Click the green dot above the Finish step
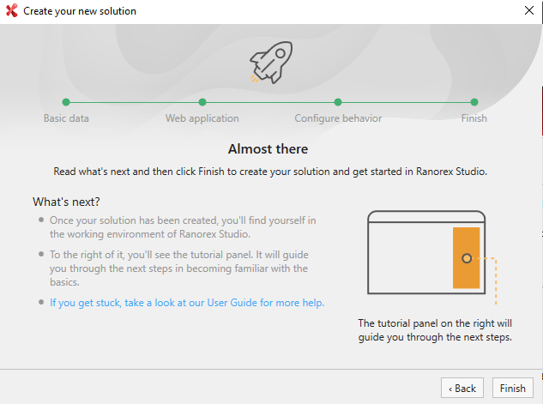Image resolution: width=543 pixels, height=404 pixels. (474, 102)
